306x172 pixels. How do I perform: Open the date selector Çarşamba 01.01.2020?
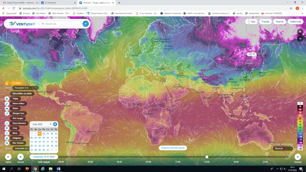(x=44, y=157)
